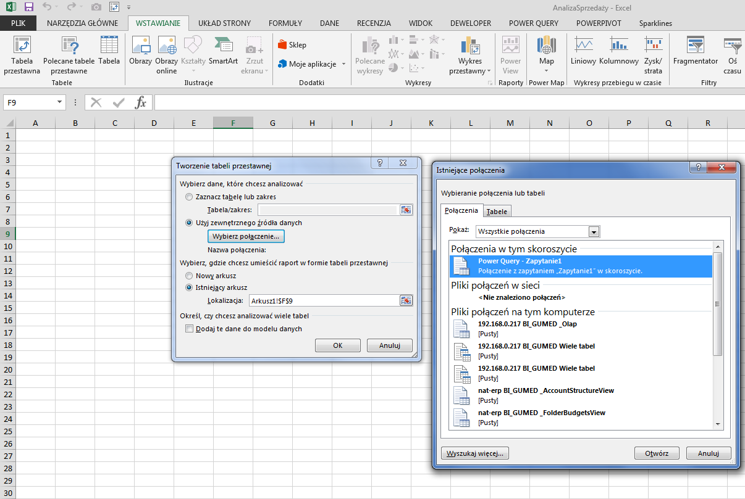
Task: Insert a Kolumnowy sparkline
Action: 619,51
